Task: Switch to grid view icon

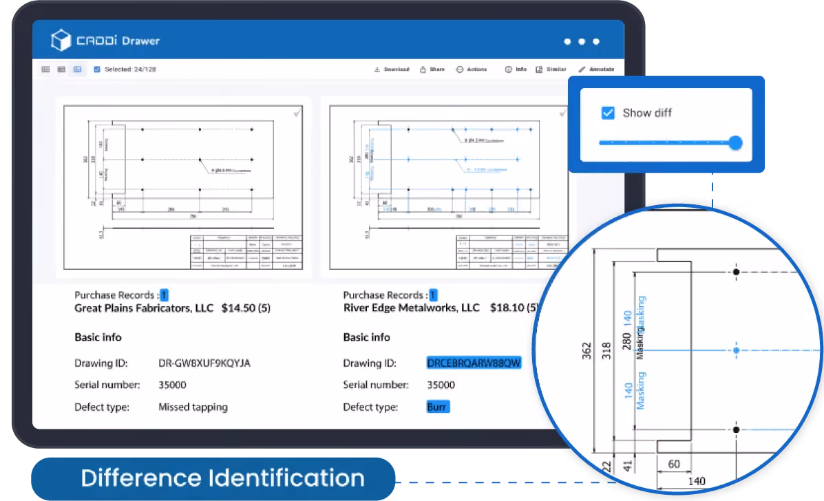Action: (x=45, y=70)
